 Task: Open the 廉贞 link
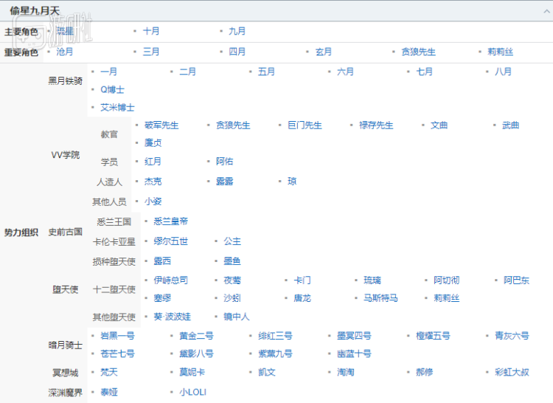153,142
